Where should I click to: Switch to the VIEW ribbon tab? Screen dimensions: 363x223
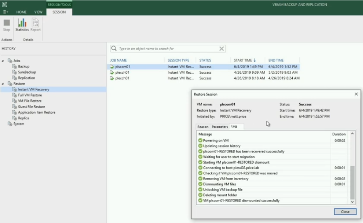[x=38, y=12]
